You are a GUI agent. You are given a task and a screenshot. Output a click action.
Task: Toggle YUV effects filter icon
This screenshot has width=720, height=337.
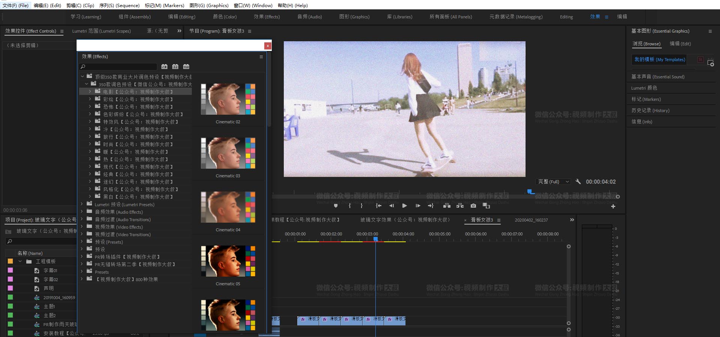[186, 67]
